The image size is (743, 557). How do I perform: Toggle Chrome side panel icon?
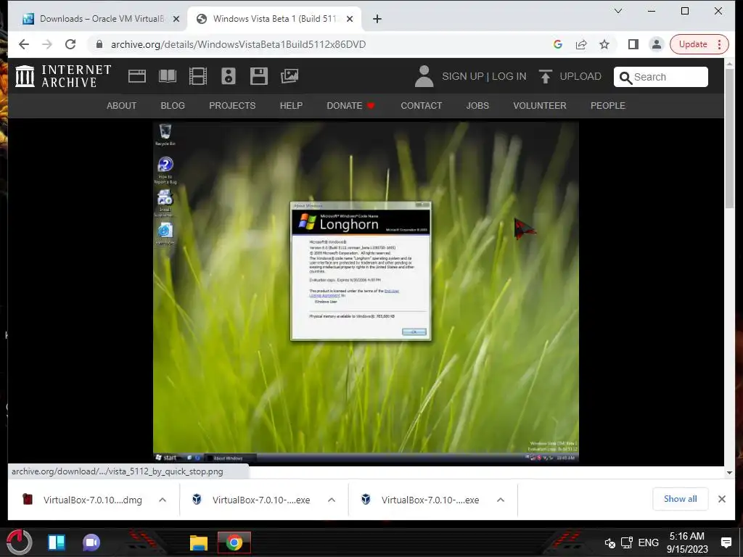[633, 44]
